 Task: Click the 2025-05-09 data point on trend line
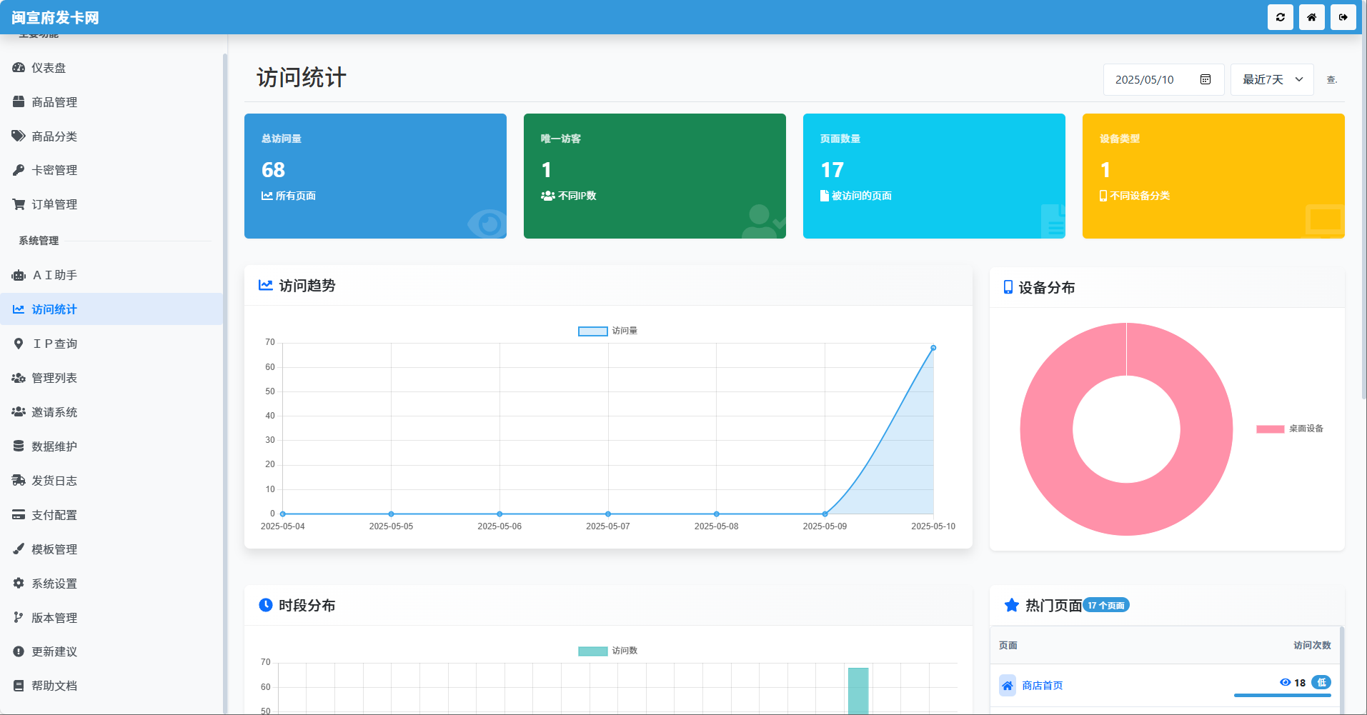pos(825,514)
